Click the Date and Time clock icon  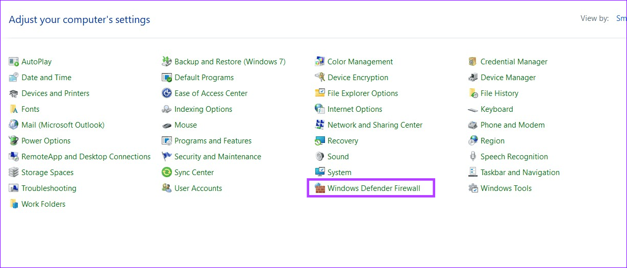[x=14, y=78]
